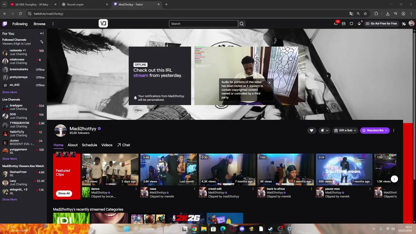The image size is (416, 234).
Task: Open the user avatar menu
Action: [x=411, y=24]
